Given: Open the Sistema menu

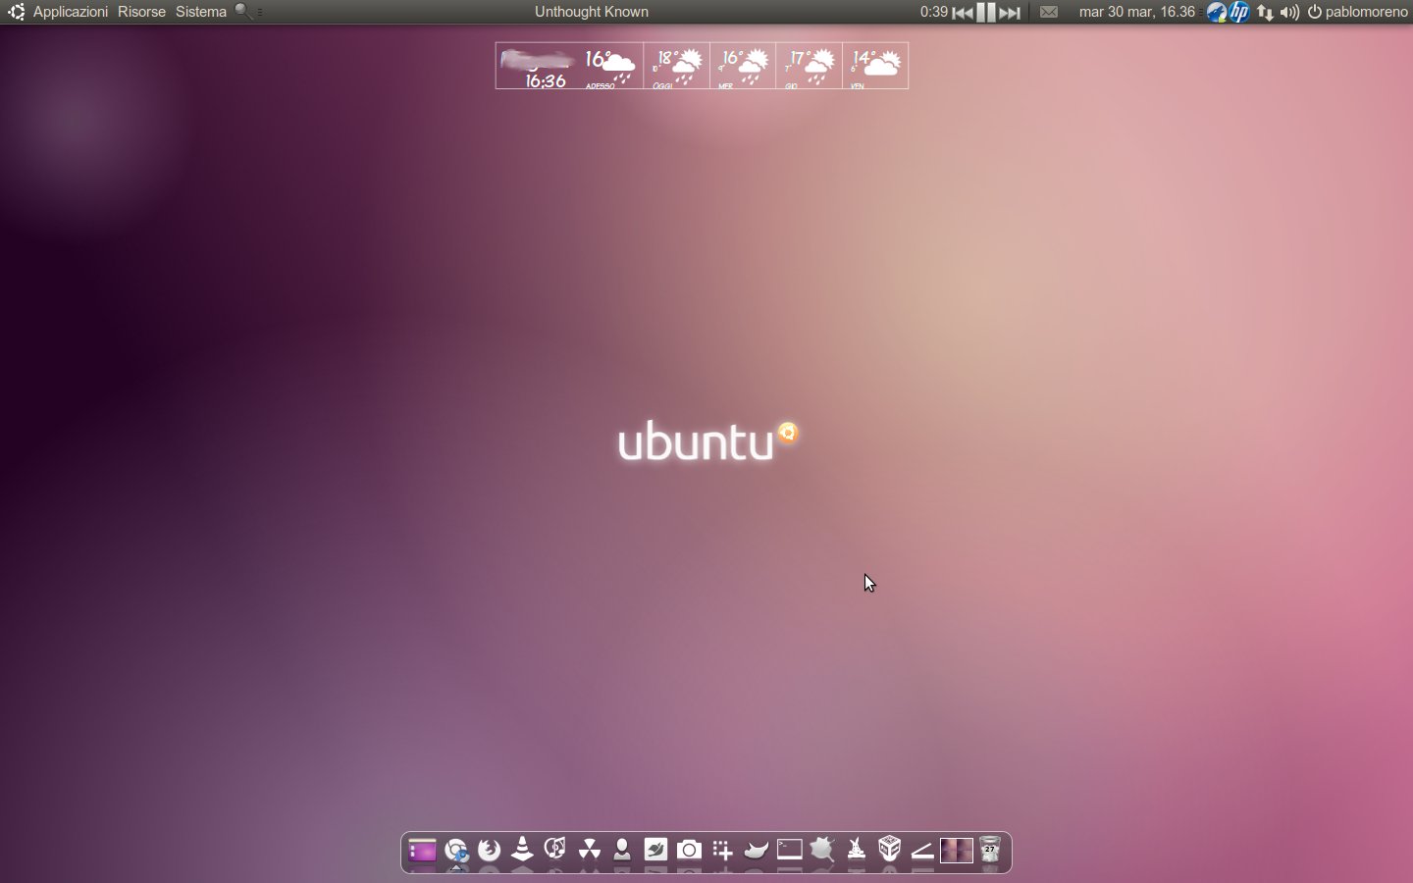Looking at the screenshot, I should (x=201, y=12).
